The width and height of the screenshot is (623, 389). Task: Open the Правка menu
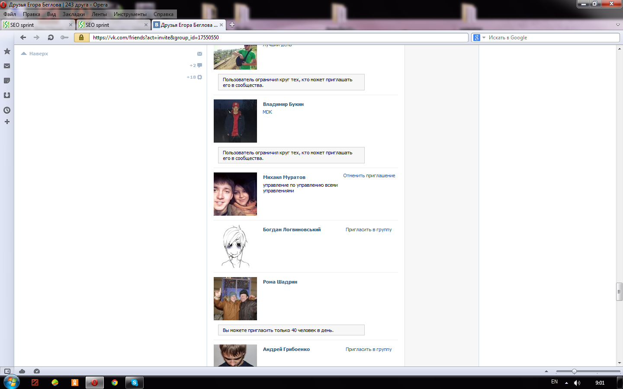click(32, 14)
